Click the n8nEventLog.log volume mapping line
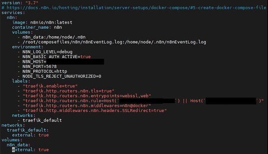 (x=114, y=42)
